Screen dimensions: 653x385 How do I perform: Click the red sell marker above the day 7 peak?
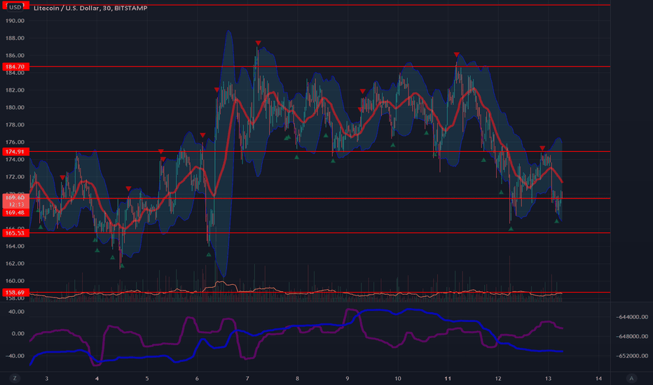click(259, 43)
